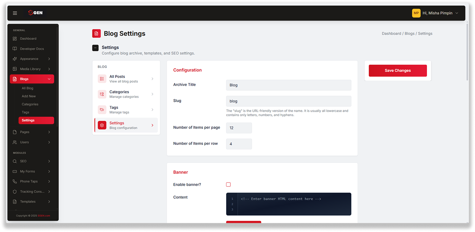The height and width of the screenshot is (232, 475).
Task: Select Add New under Blogs
Action: (29, 96)
